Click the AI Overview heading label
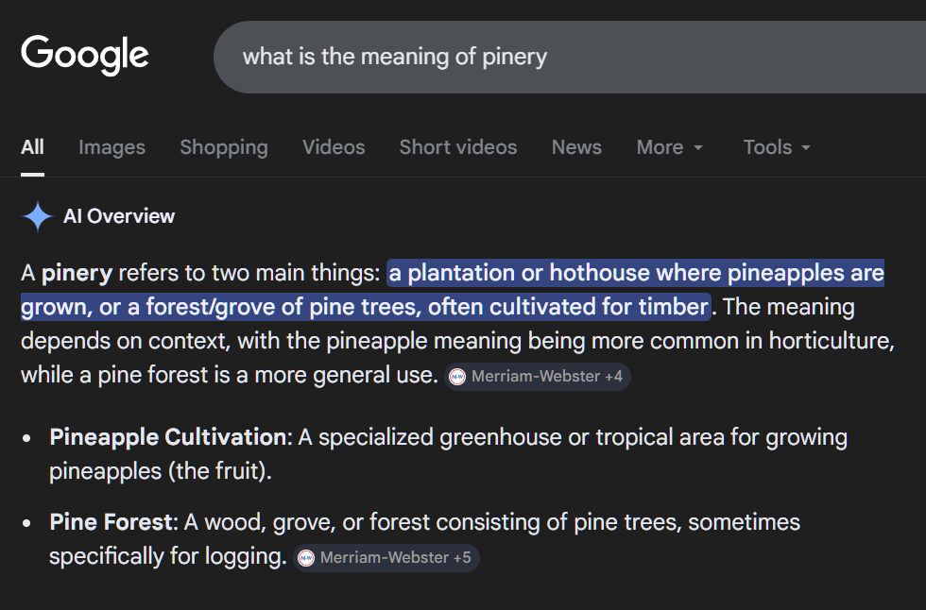Image resolution: width=926 pixels, height=610 pixels. [x=119, y=216]
